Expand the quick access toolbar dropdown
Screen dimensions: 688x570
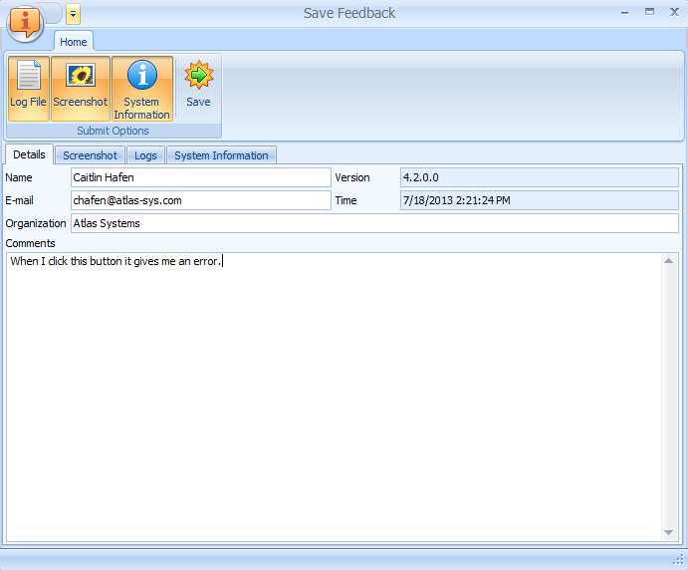pyautogui.click(x=73, y=14)
